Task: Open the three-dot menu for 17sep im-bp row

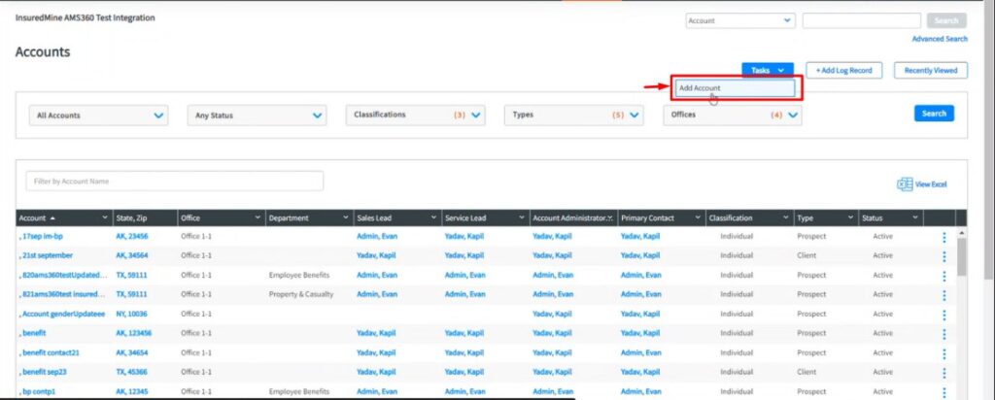Action: click(943, 236)
